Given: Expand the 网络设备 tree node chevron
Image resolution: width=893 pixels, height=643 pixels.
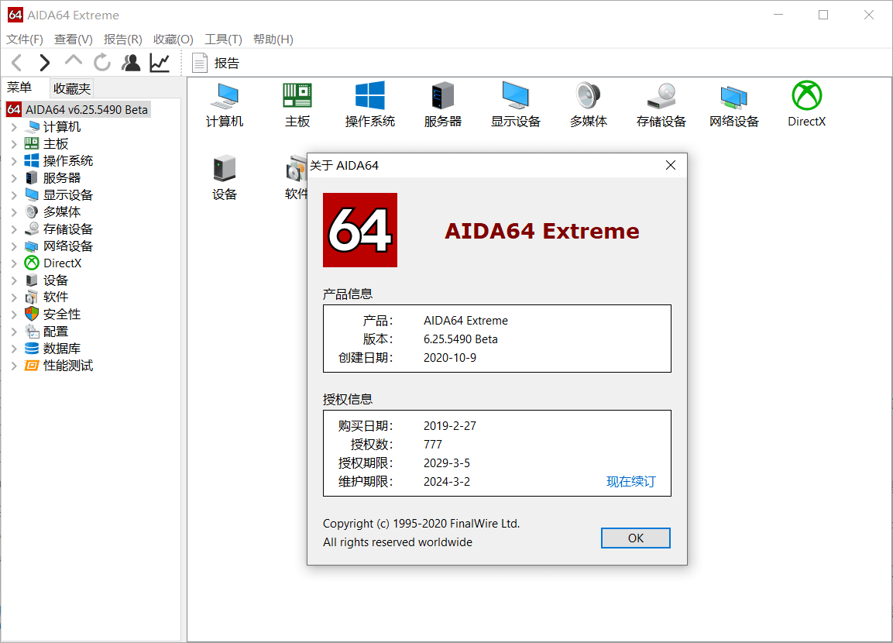Looking at the screenshot, I should pyautogui.click(x=14, y=246).
